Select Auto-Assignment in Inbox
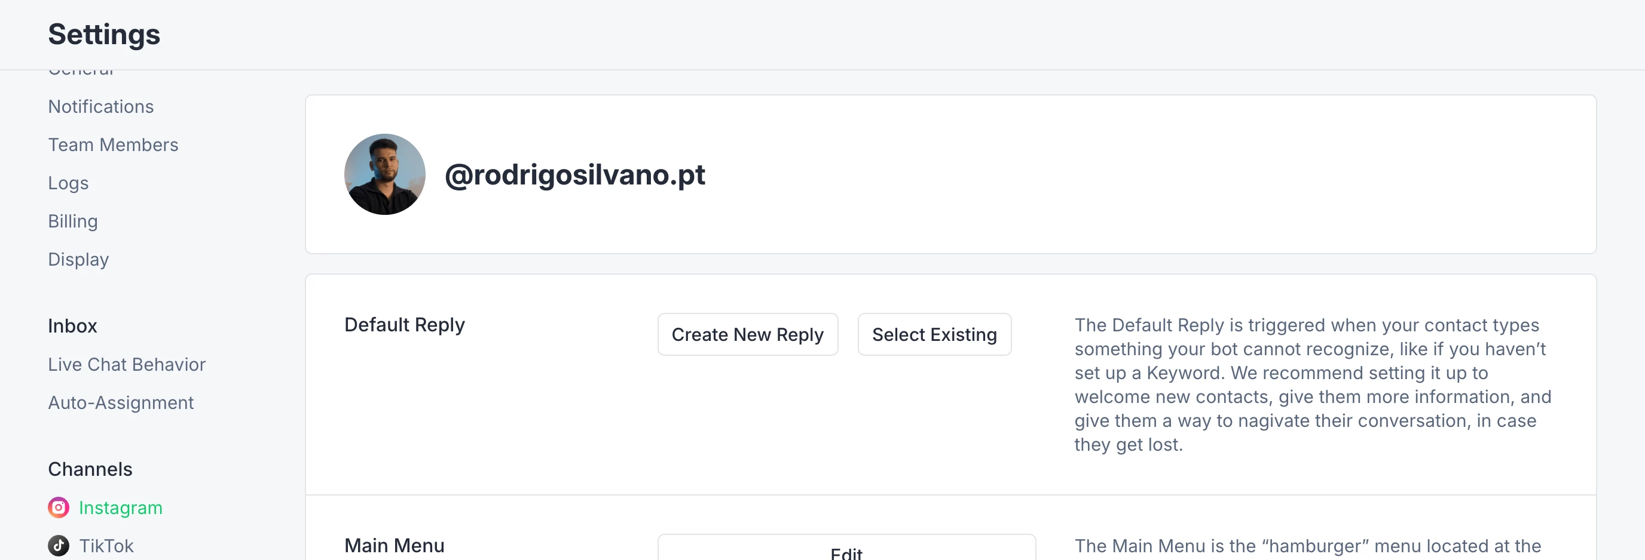1645x560 pixels. coord(121,402)
